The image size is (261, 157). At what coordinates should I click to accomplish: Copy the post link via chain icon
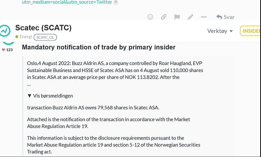coord(164,17)
